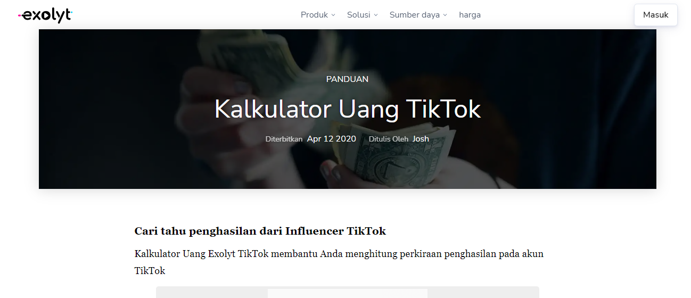Click the Apr 12 2020 publish date
Image resolution: width=691 pixels, height=298 pixels.
pos(332,138)
